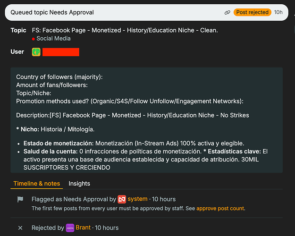This screenshot has width=295, height=236.
Task: Open the system user profile link
Action: coord(137,199)
